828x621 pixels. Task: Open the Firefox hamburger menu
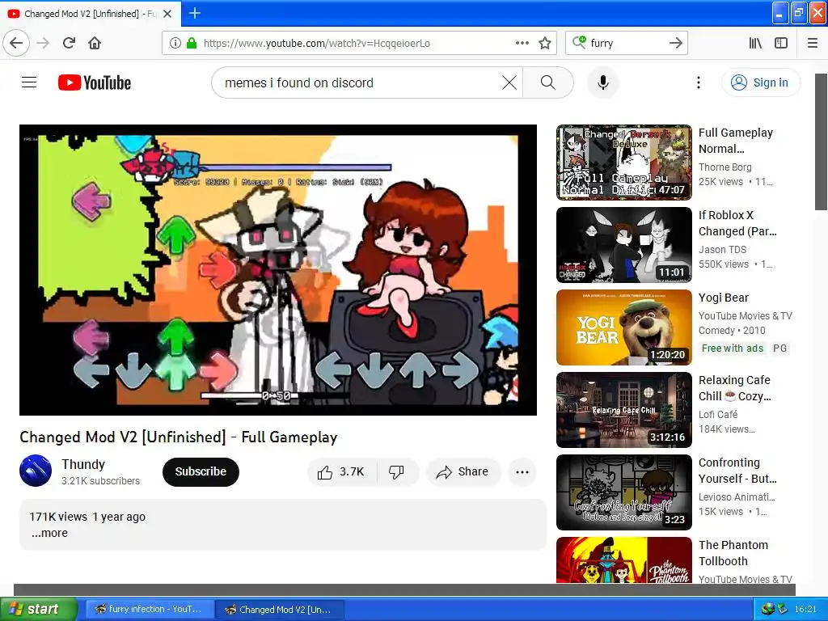click(x=813, y=43)
